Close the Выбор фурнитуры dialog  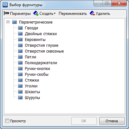click(119, 4)
